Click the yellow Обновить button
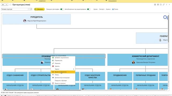 point(39,9)
